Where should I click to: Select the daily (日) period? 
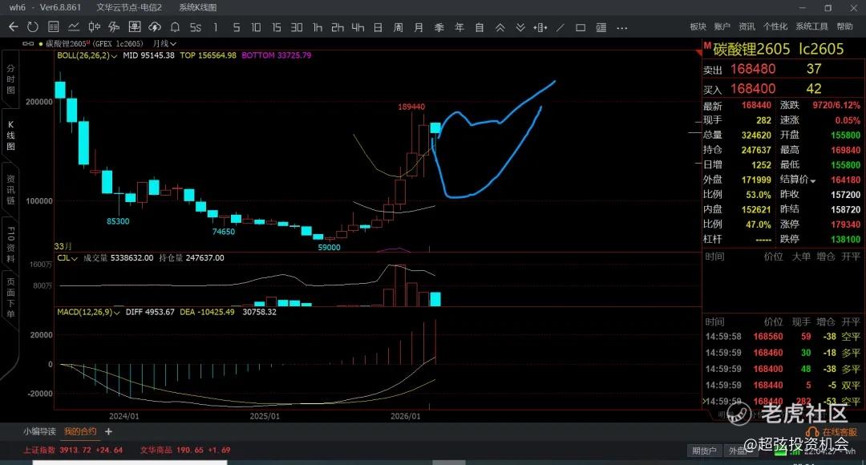tap(378, 27)
